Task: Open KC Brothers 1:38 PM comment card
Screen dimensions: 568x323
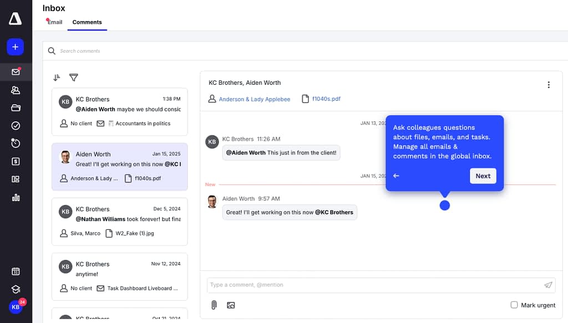Action: [x=120, y=112]
